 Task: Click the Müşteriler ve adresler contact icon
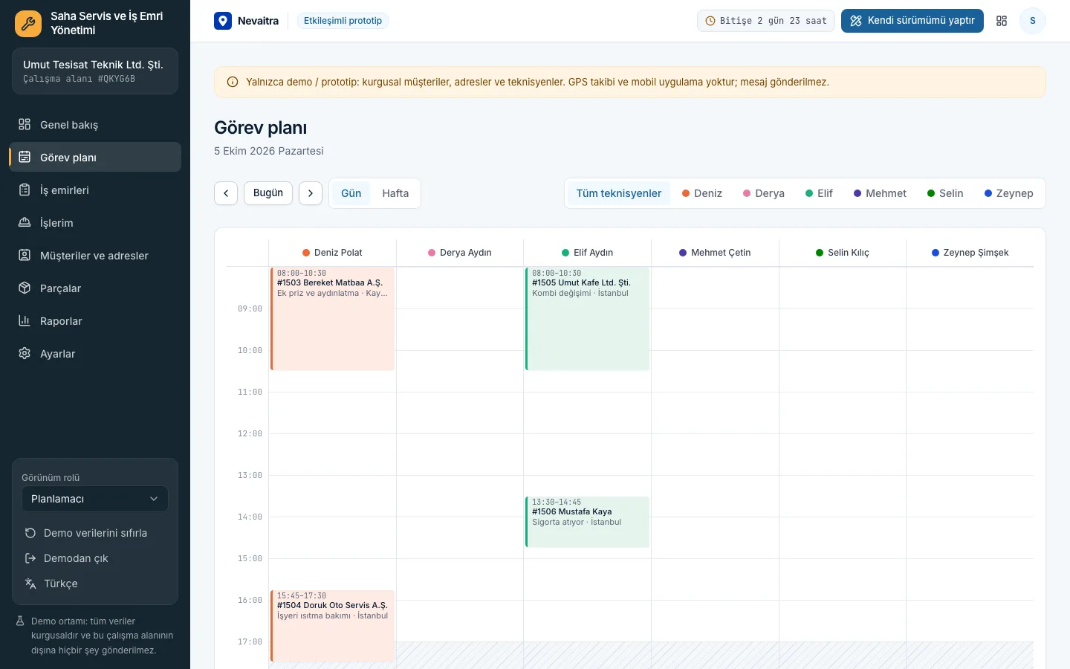click(x=25, y=255)
